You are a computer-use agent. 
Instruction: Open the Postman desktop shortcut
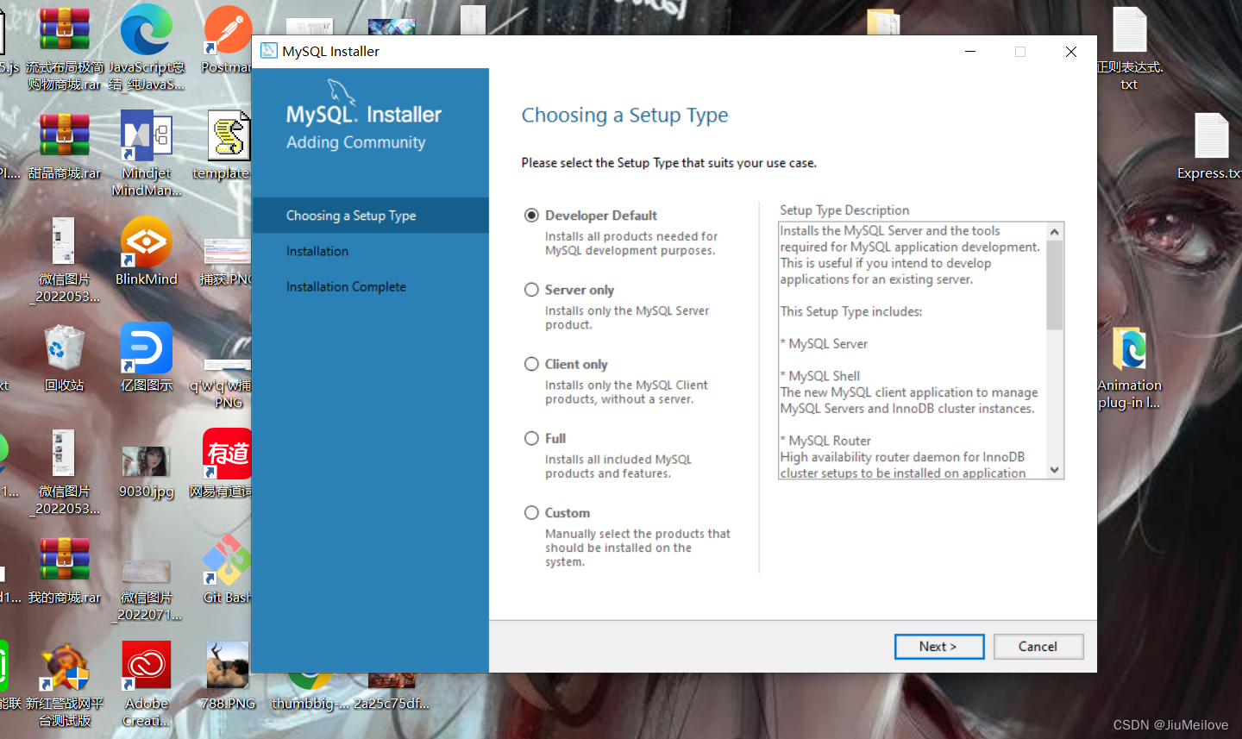click(228, 39)
